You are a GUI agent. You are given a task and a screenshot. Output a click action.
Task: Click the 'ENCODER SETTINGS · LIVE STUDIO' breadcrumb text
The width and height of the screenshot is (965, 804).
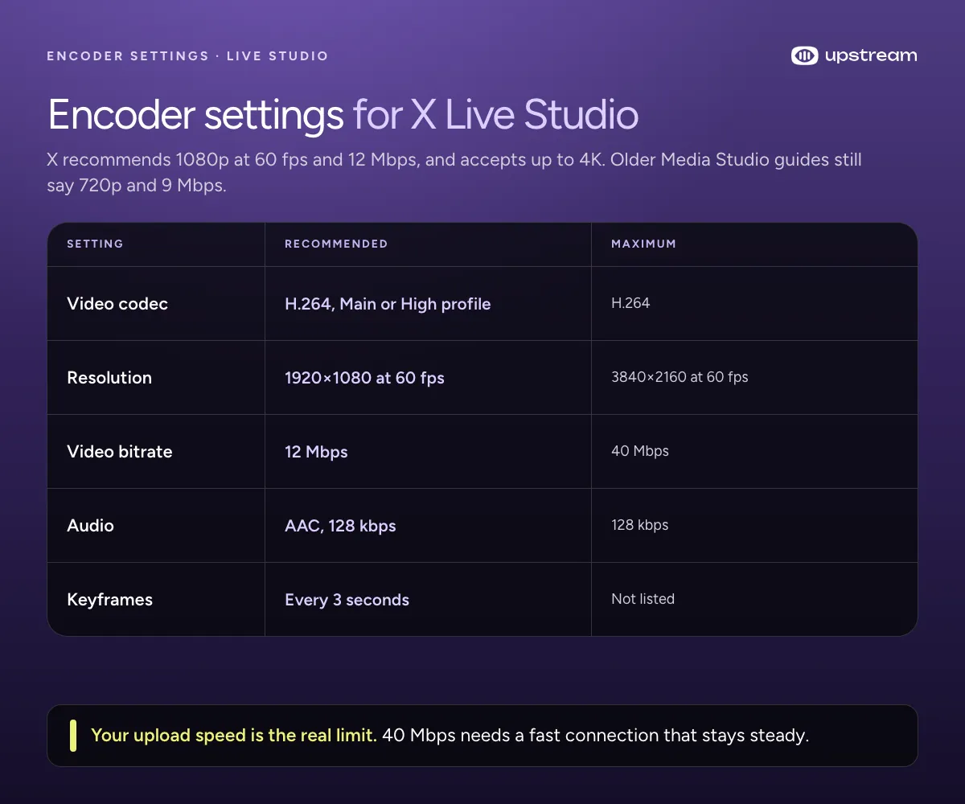(x=187, y=56)
